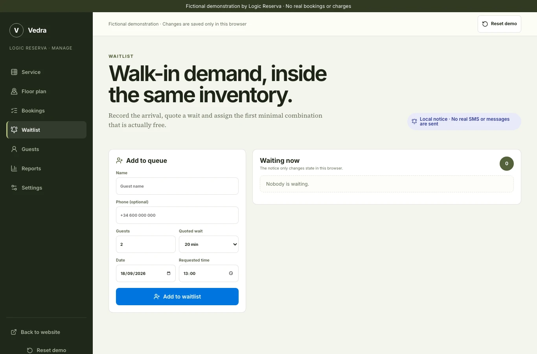Click the Reset demo button in top bar

[499, 24]
